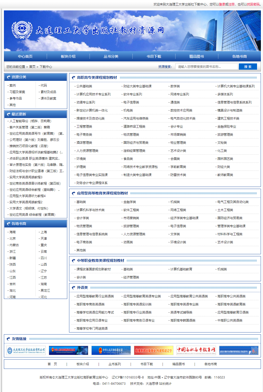Click 丛书系列 in the footer navigation
Screen dimensions: 263x392
point(114,364)
